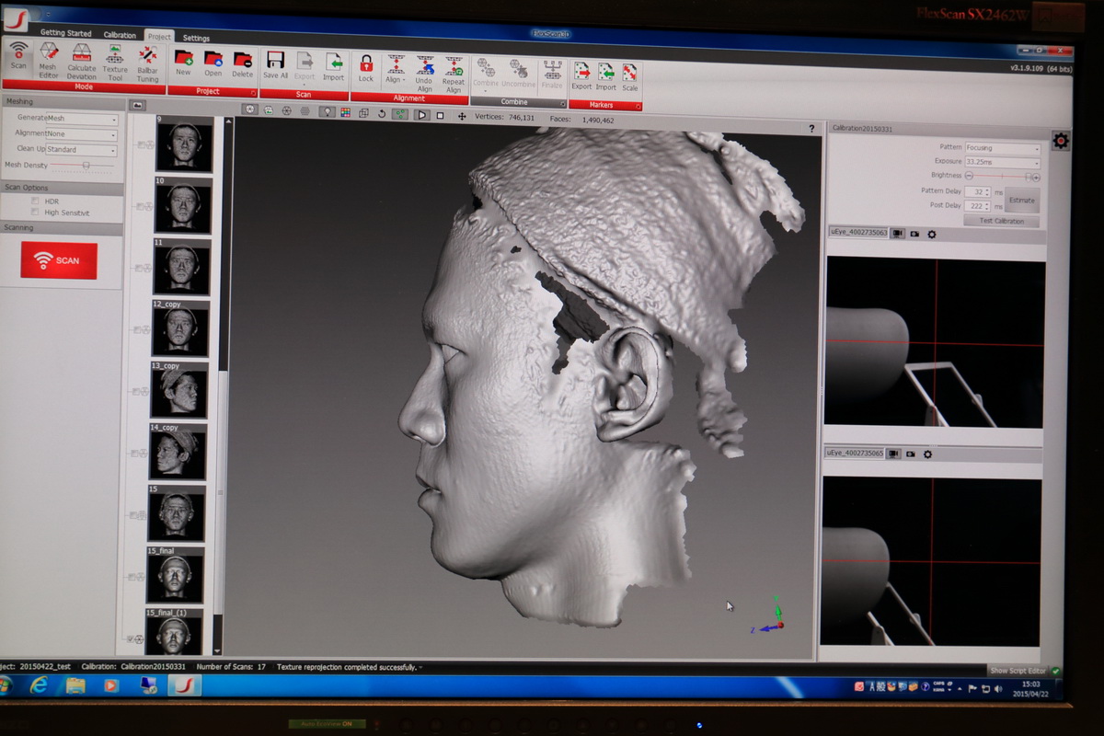Click the Repeat Align icon
This screenshot has width=1104, height=736.
[x=454, y=70]
